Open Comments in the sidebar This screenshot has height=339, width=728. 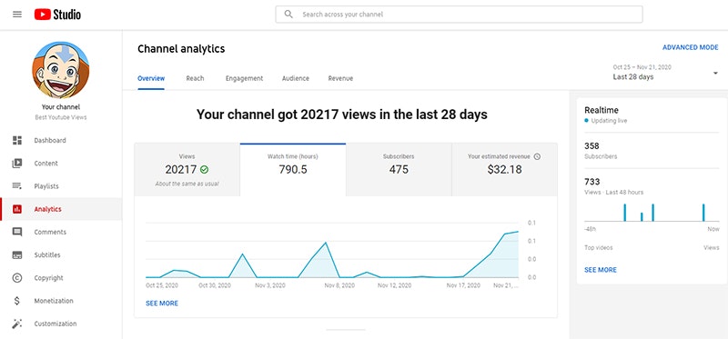pyautogui.click(x=61, y=232)
